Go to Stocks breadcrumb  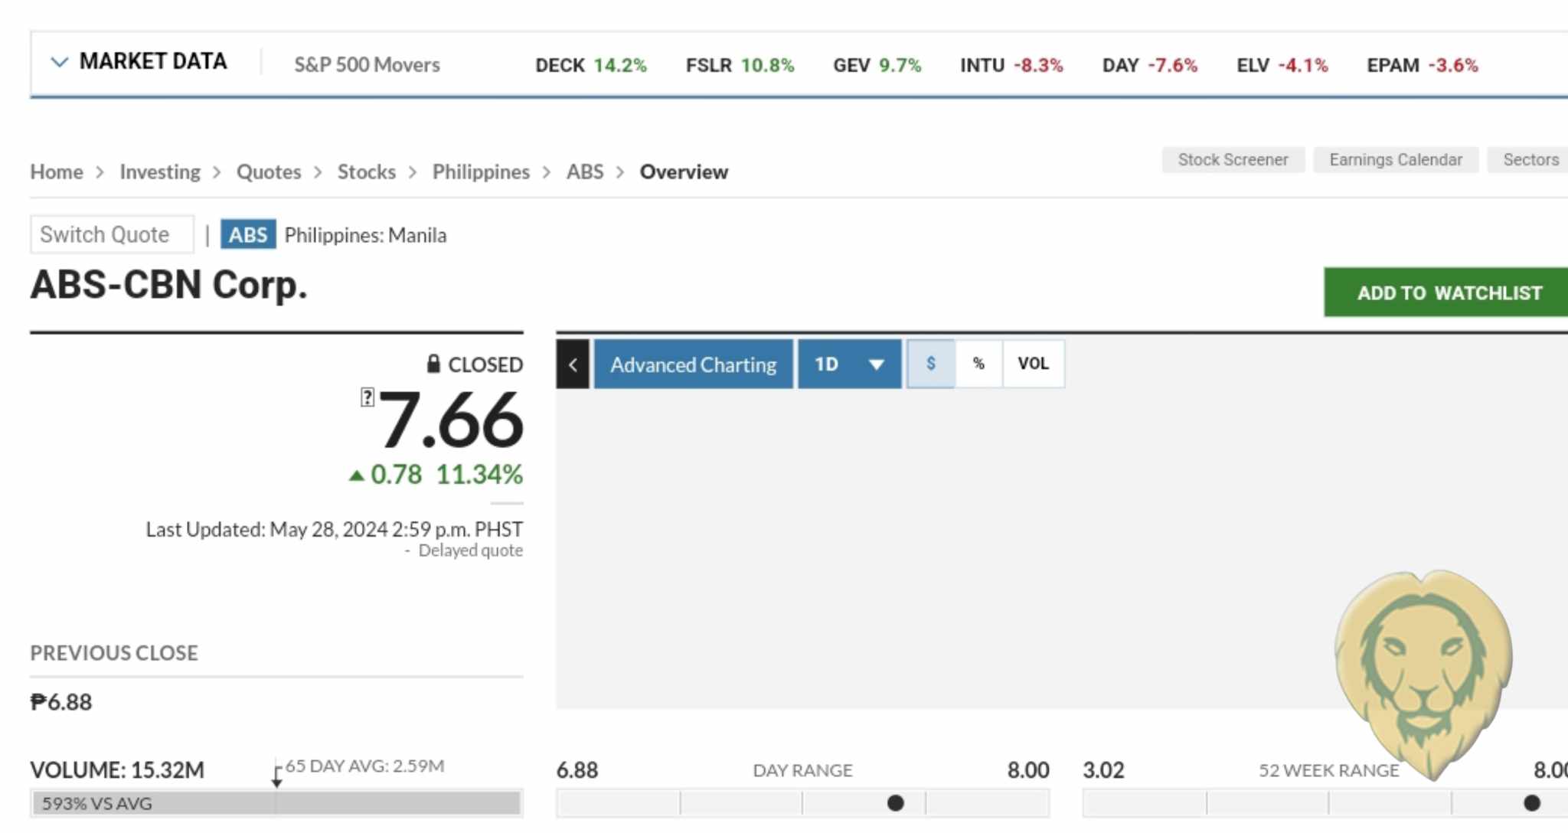(367, 171)
